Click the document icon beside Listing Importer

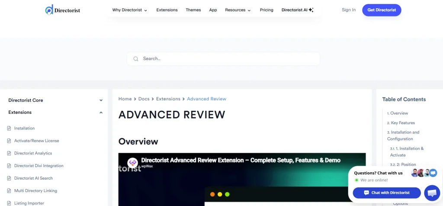click(x=9, y=203)
